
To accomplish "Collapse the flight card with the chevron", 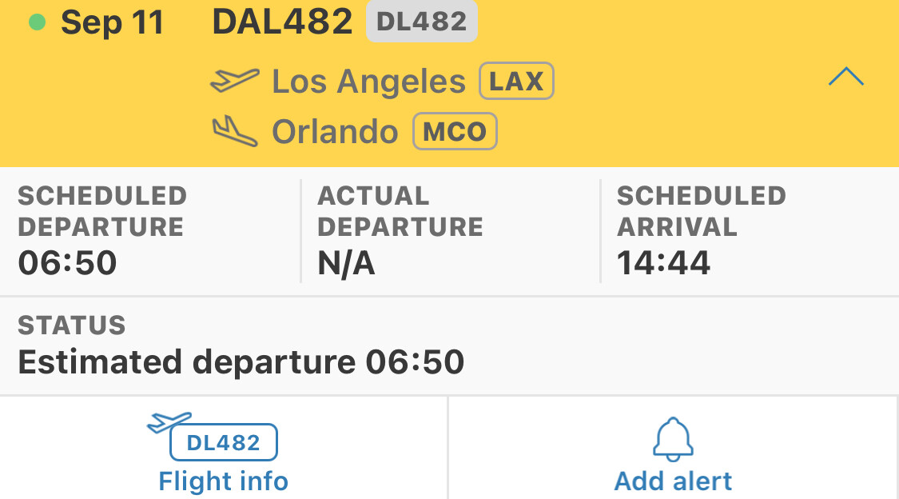I will (846, 77).
